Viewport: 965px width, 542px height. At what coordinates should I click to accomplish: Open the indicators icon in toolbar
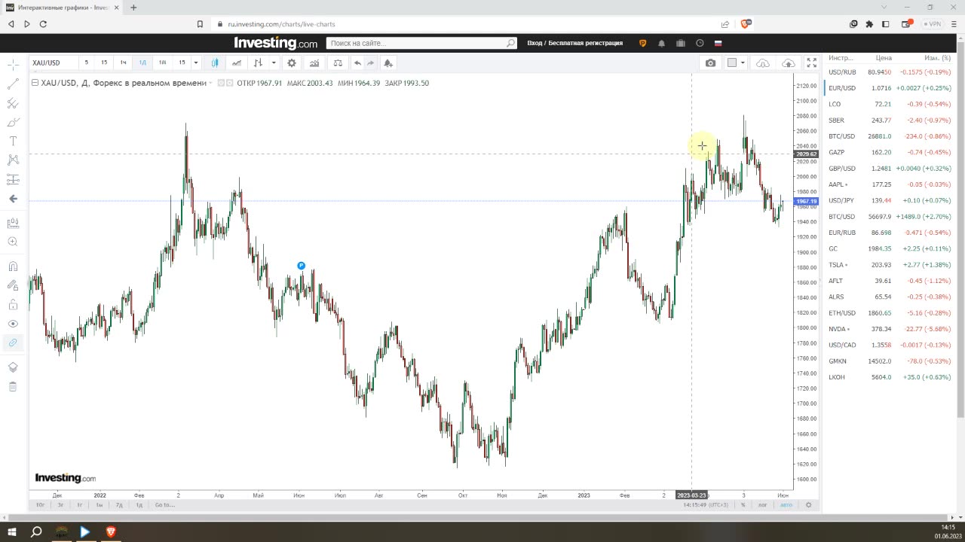tap(314, 62)
